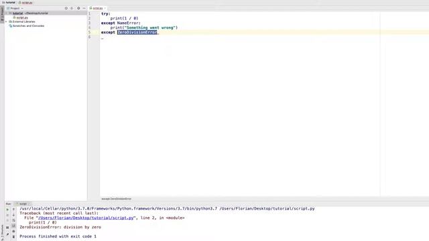Click the restore layout icon in Run panel
429x241 pixels.
(x=7, y=228)
